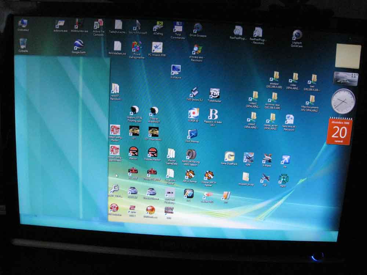Click the weather gadget showing 11°
This screenshot has height=275, width=367.
[x=346, y=79]
